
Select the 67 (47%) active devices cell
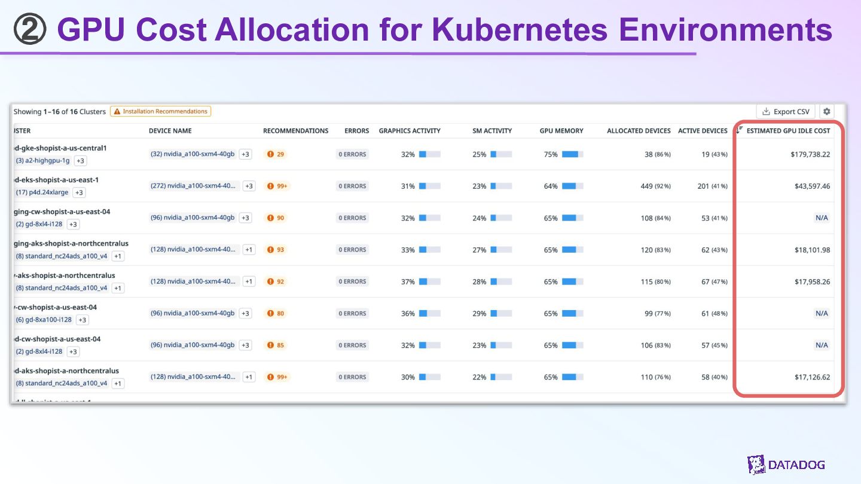pos(715,281)
